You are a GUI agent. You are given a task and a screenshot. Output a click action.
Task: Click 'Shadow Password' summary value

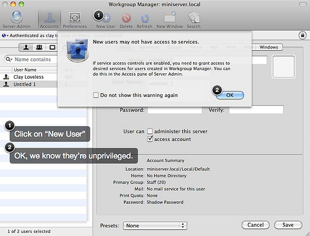[165, 202]
